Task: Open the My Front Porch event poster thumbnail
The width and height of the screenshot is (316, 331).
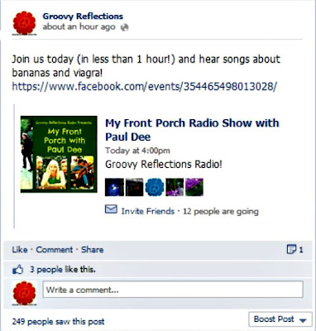Action: 59,154
